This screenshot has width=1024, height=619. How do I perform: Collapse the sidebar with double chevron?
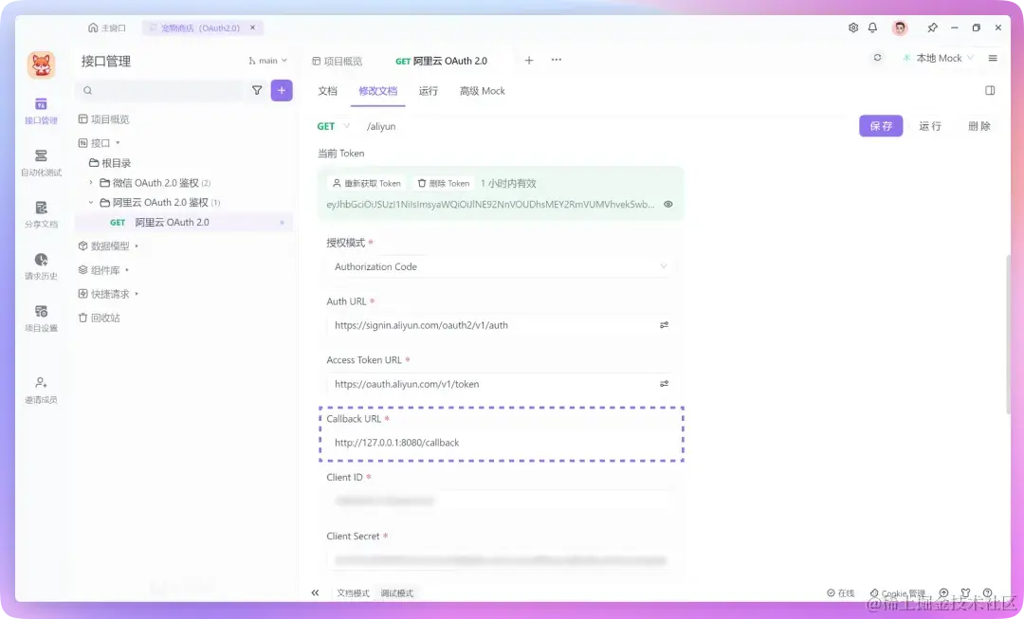coord(316,592)
